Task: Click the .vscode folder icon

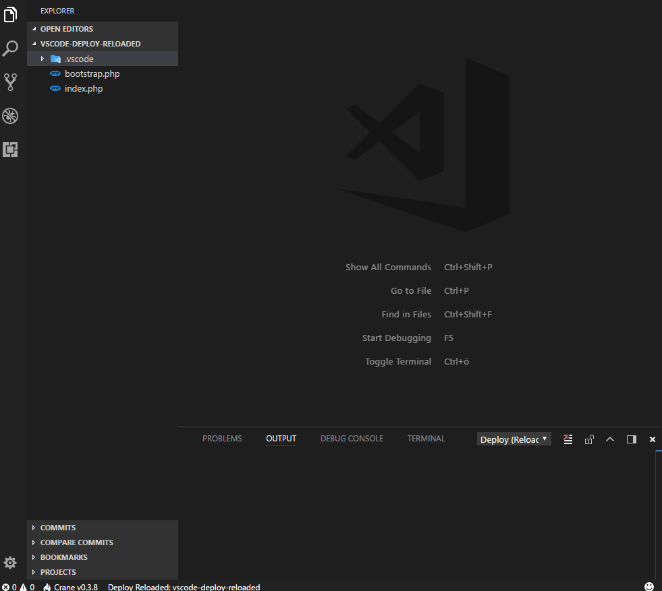Action: [55, 59]
